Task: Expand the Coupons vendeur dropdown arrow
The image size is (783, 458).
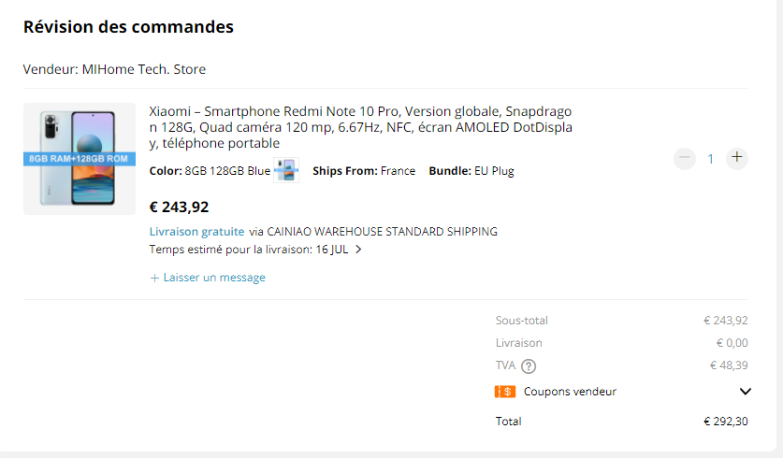Action: pos(746,392)
